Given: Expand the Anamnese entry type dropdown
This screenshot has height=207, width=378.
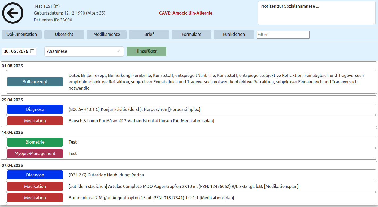Looking at the screenshot, I should (x=84, y=51).
